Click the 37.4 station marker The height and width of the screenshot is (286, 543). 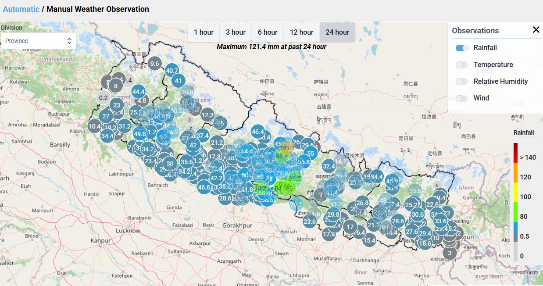coord(202,136)
